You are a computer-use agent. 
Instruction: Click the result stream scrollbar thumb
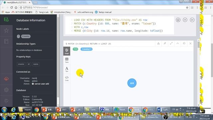pos(198,45)
